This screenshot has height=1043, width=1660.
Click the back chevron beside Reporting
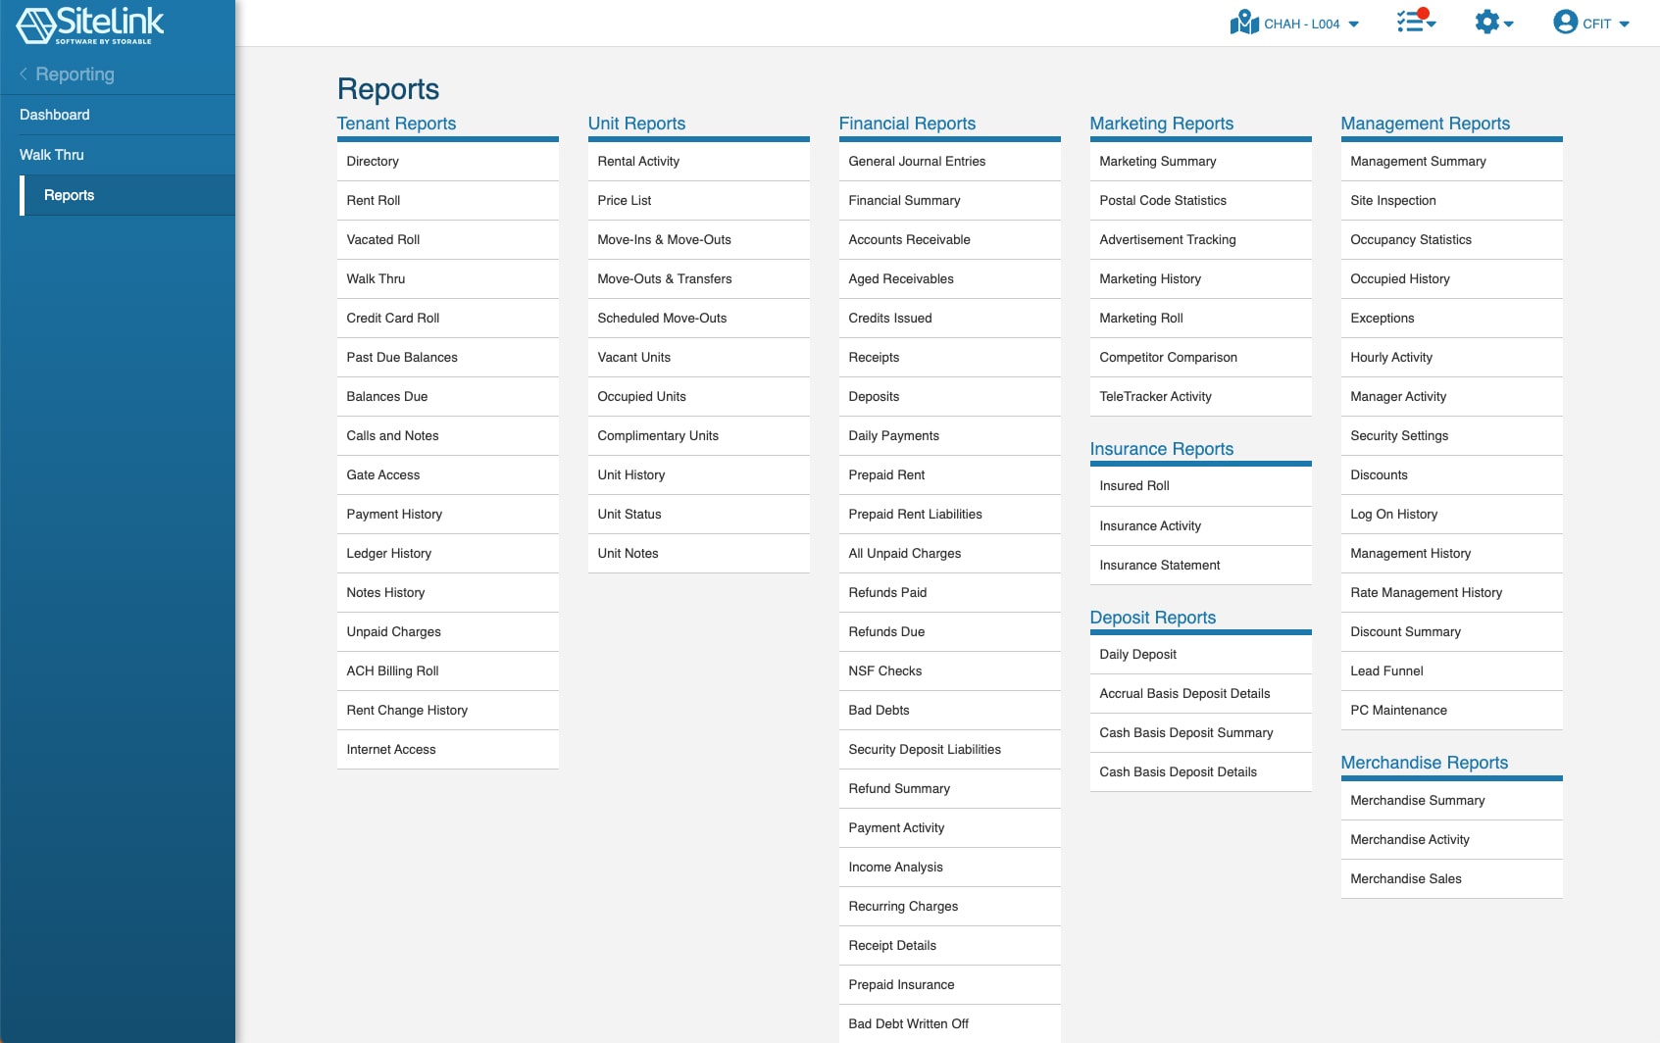pyautogui.click(x=24, y=74)
